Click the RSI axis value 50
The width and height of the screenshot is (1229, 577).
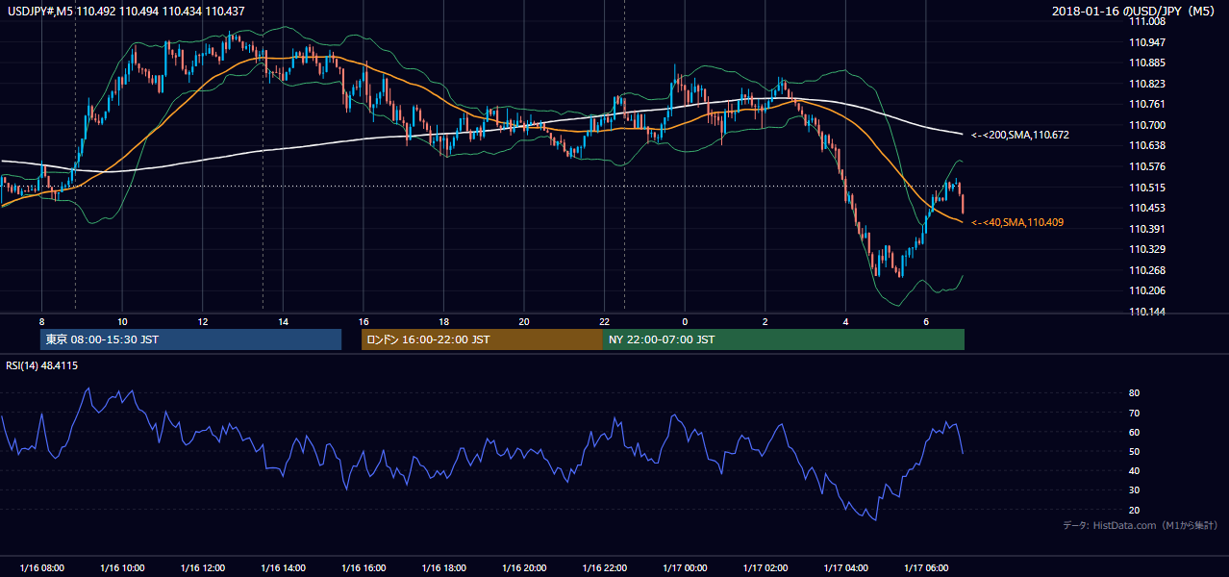tap(1134, 451)
